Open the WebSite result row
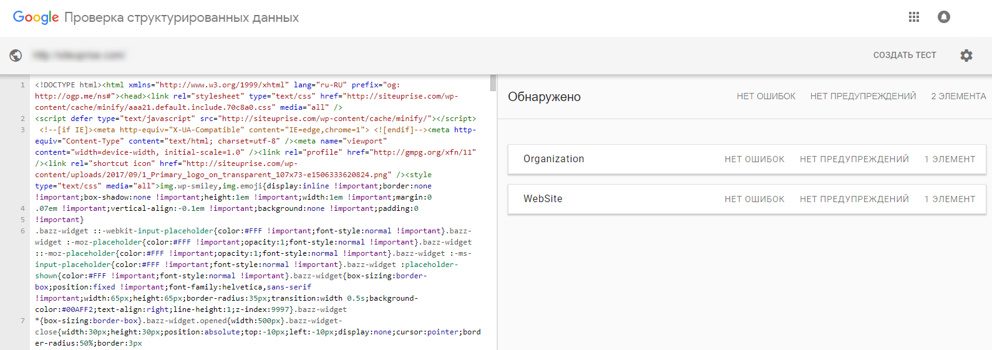 pos(747,199)
